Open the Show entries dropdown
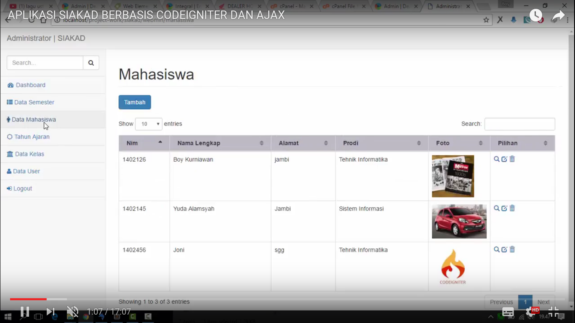This screenshot has height=323, width=575. coord(149,124)
